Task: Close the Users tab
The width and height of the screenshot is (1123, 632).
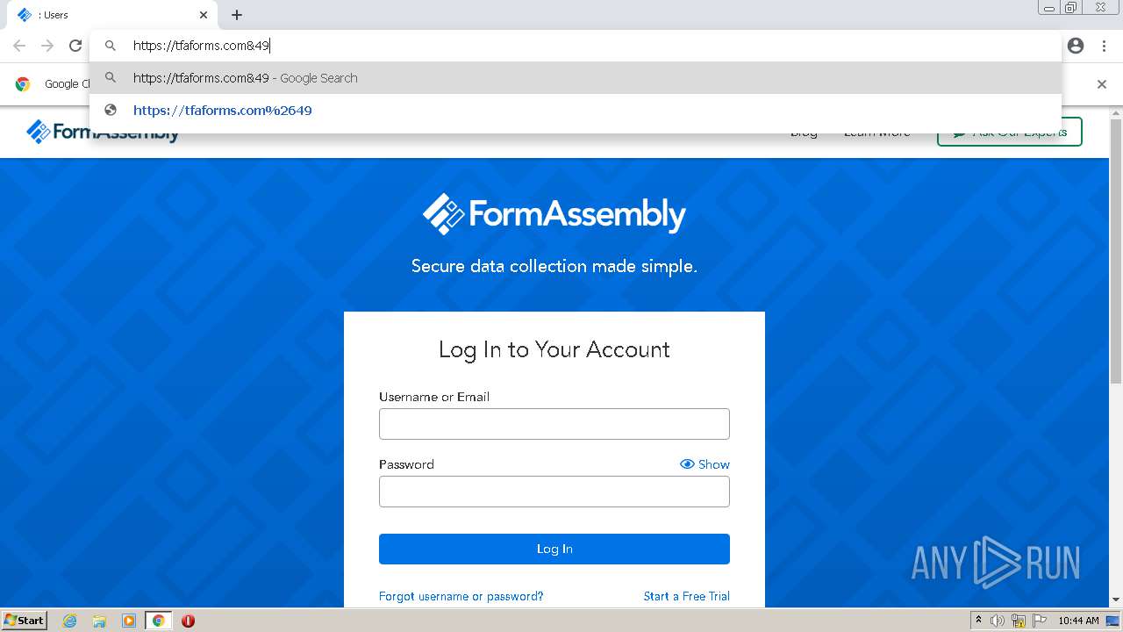Action: [x=204, y=15]
